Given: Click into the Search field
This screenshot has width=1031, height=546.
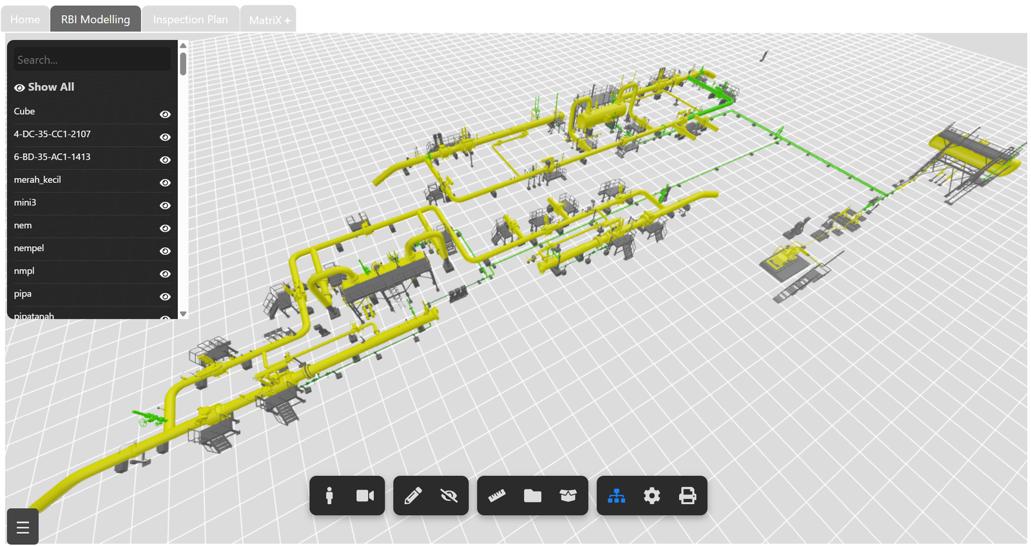Looking at the screenshot, I should [92, 60].
